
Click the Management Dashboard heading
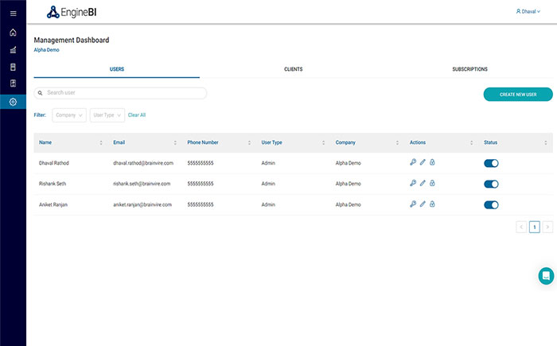(x=72, y=40)
